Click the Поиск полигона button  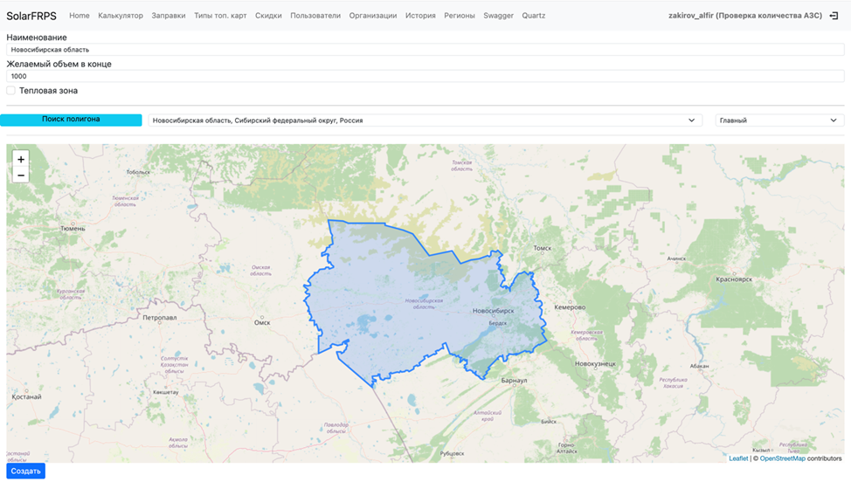[71, 120]
